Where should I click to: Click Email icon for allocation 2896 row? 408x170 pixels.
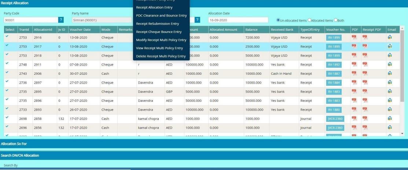[x=390, y=100]
